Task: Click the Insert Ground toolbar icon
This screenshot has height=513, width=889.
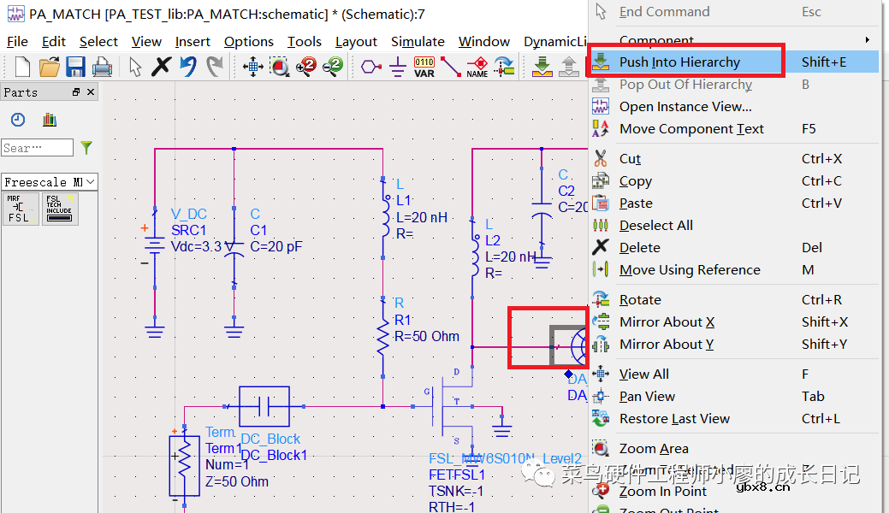Action: point(397,67)
